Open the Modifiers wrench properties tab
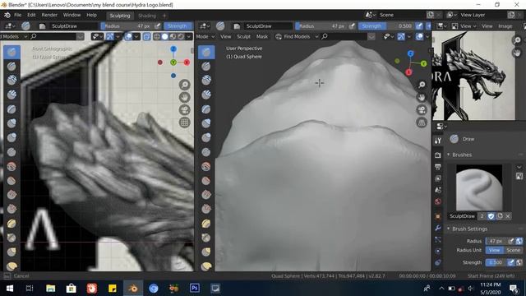The width and height of the screenshot is (526, 296). pyautogui.click(x=438, y=229)
